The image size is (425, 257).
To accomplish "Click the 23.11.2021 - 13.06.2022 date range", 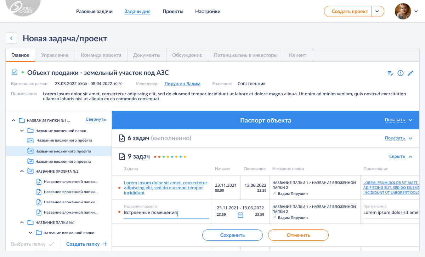I will point(240,208).
